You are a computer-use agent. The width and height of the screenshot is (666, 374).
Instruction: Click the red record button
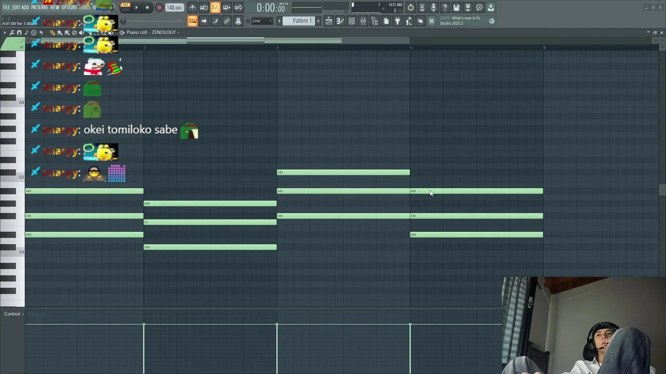click(159, 8)
